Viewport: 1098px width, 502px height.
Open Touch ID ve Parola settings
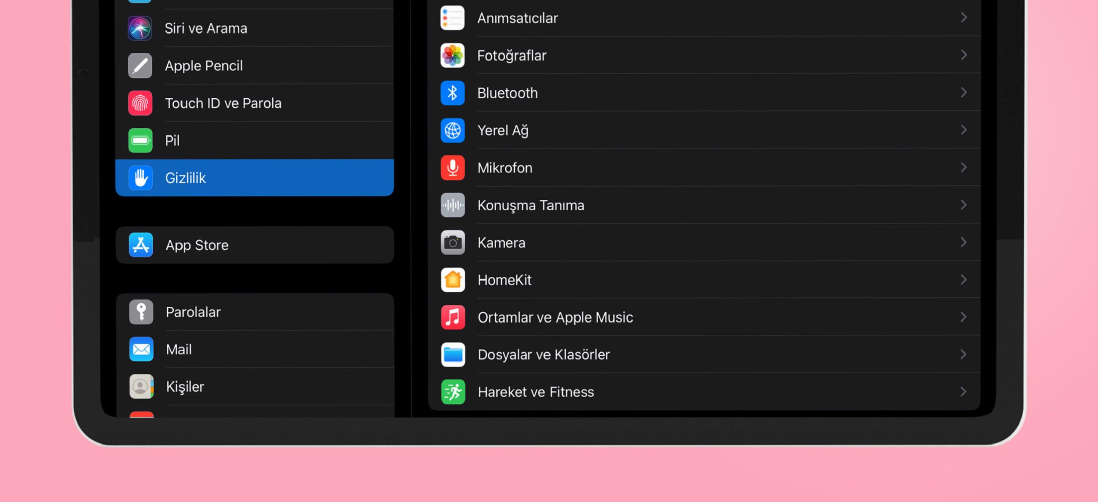[255, 103]
